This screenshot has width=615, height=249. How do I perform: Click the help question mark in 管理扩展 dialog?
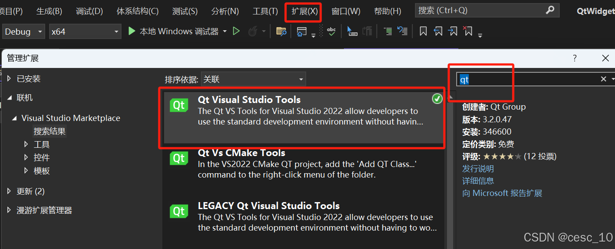tap(575, 58)
